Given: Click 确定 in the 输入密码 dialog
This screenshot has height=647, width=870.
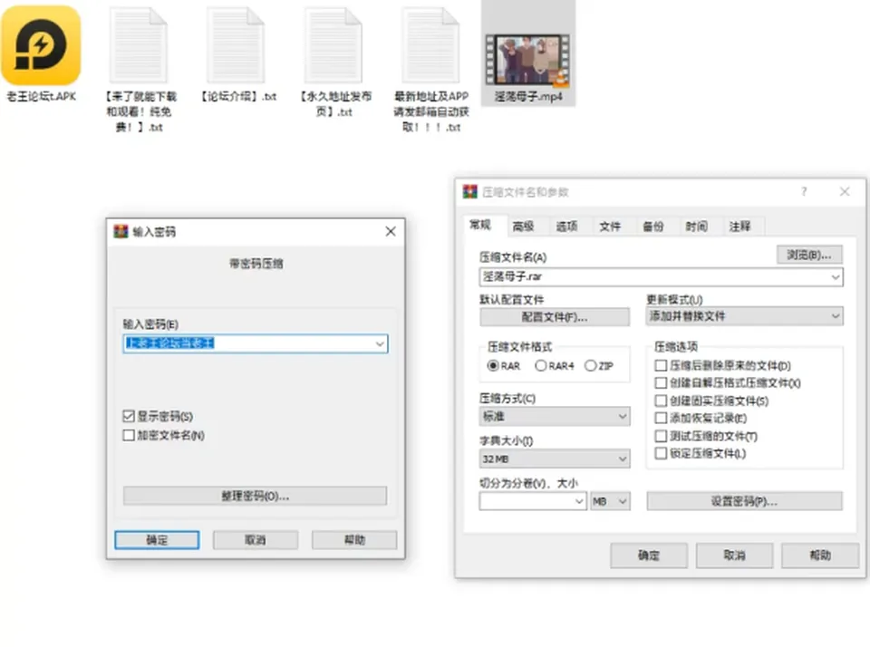Looking at the screenshot, I should (x=157, y=540).
